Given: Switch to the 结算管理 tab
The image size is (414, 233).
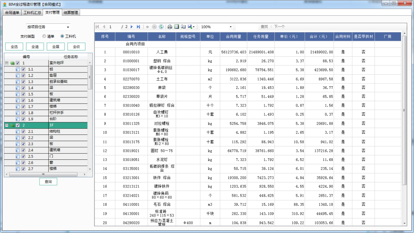Looking at the screenshot, I should pyautogui.click(x=70, y=13).
